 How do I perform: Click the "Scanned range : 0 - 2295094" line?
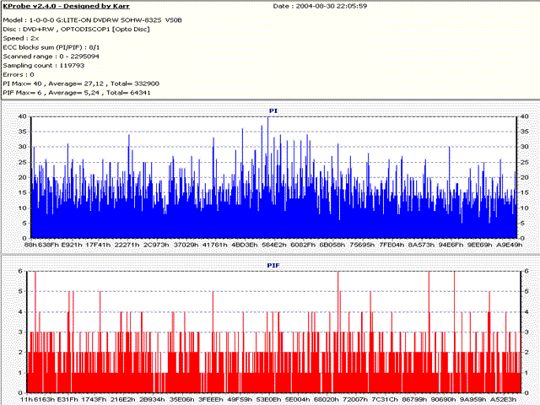point(51,57)
